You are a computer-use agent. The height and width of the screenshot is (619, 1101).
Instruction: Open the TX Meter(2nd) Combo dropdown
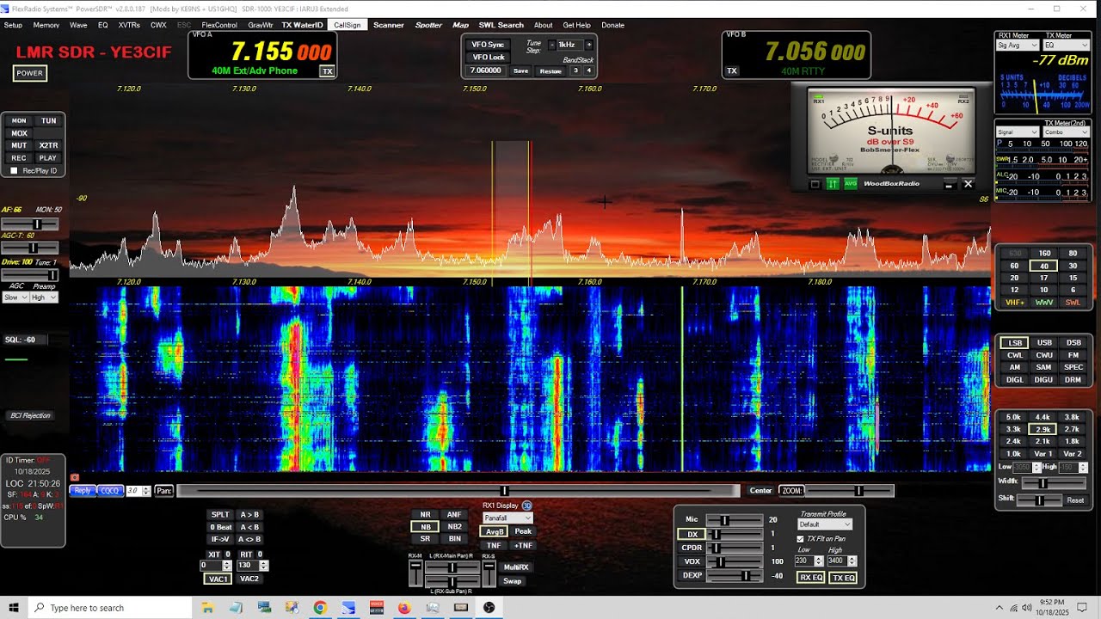pyautogui.click(x=1066, y=132)
